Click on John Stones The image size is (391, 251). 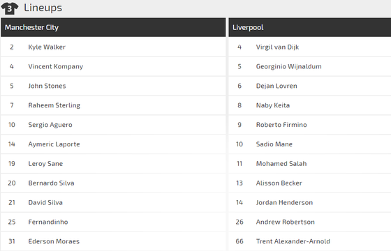coord(47,86)
